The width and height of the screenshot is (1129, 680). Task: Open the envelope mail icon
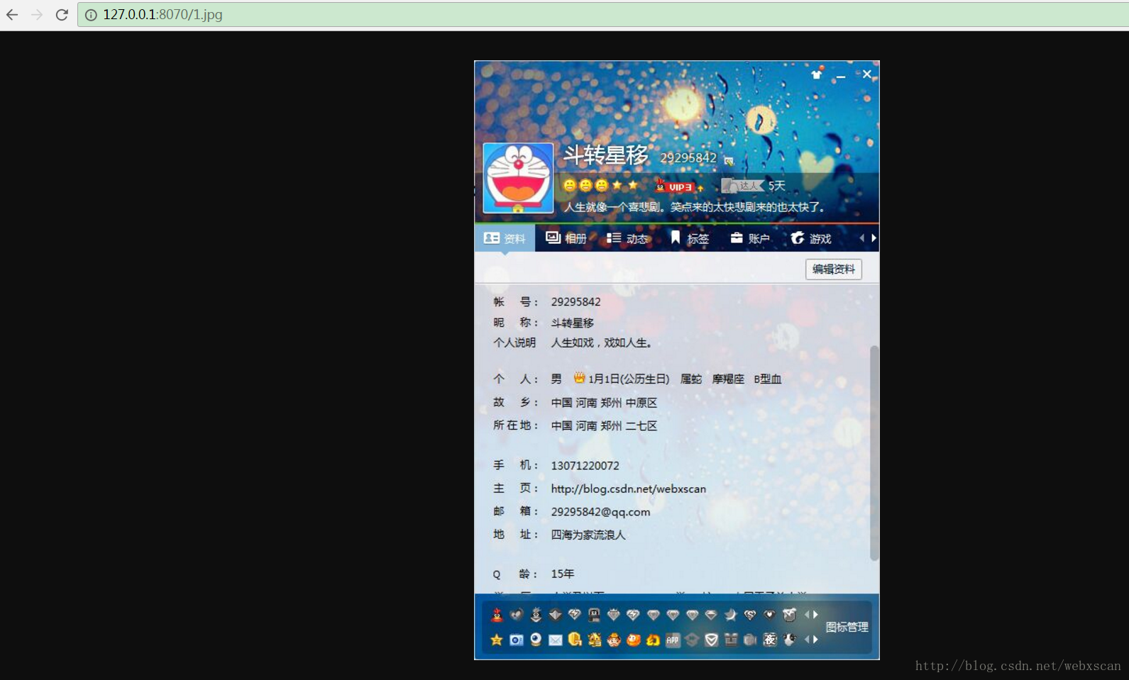[556, 640]
